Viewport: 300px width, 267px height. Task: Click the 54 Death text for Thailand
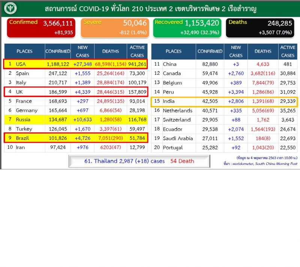point(182,161)
